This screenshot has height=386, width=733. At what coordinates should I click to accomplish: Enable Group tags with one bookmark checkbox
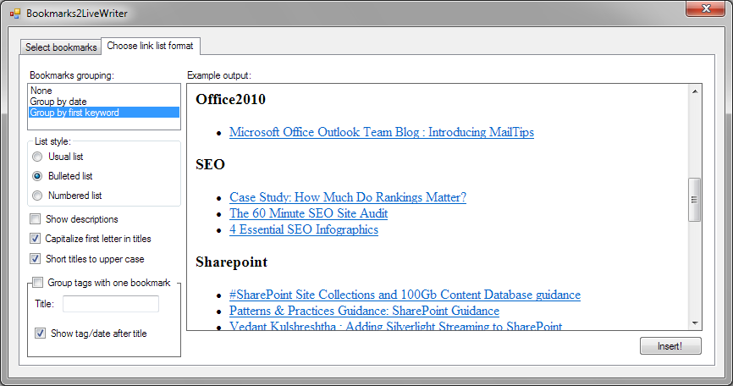pos(38,283)
